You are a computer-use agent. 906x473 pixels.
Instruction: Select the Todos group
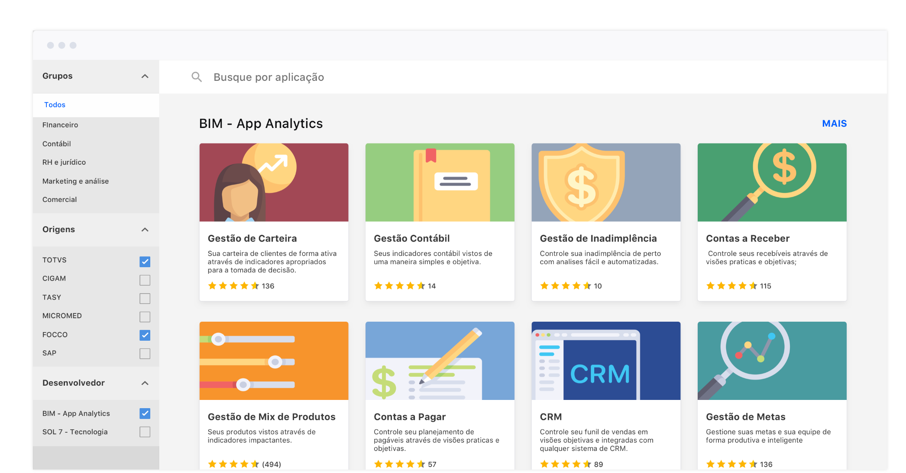pyautogui.click(x=96, y=105)
